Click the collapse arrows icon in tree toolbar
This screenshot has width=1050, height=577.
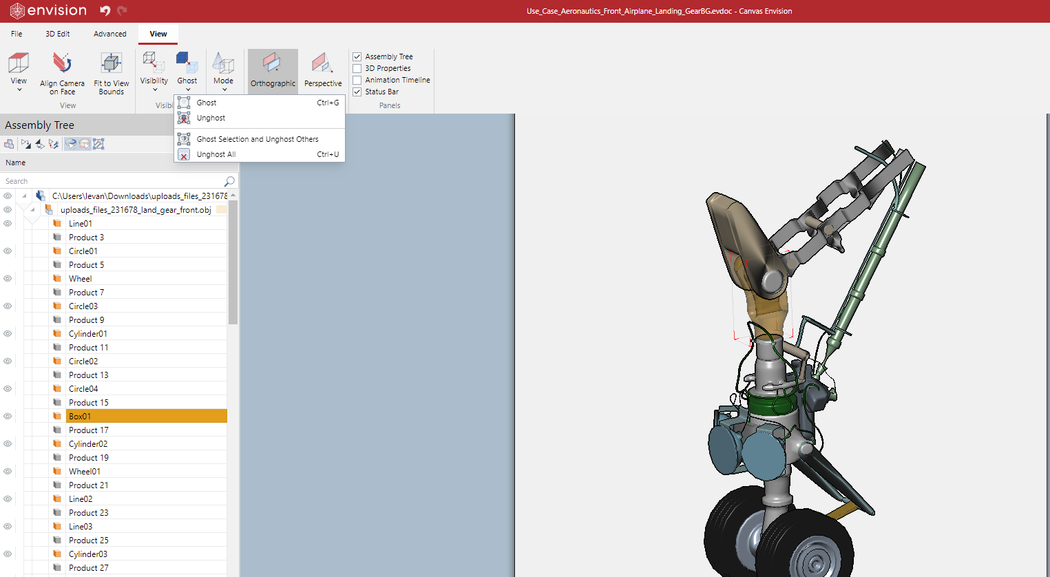tap(40, 144)
